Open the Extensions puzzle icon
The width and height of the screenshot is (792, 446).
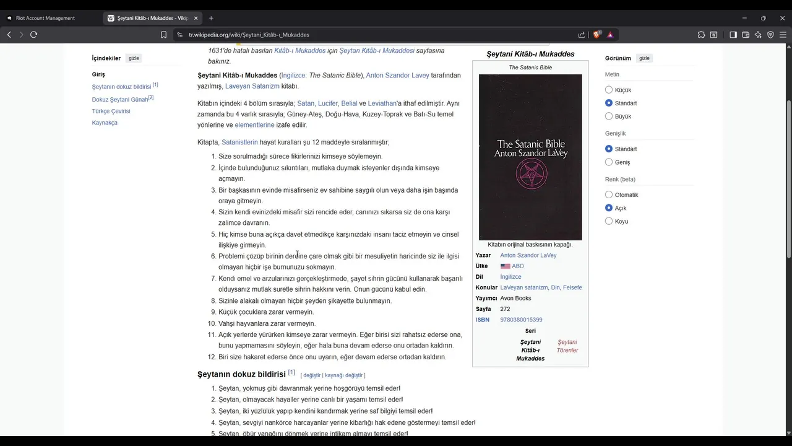701,35
